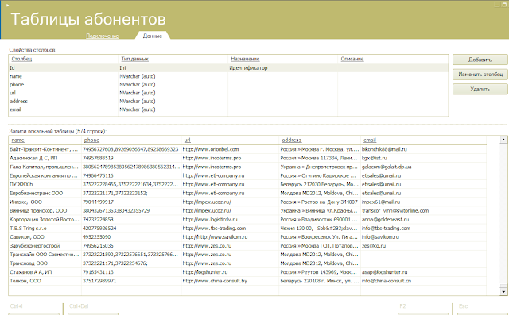Sort records by email header

tap(370, 140)
